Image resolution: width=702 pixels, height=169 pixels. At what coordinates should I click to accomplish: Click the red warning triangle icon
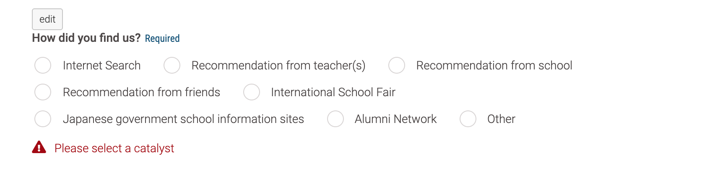pos(39,147)
